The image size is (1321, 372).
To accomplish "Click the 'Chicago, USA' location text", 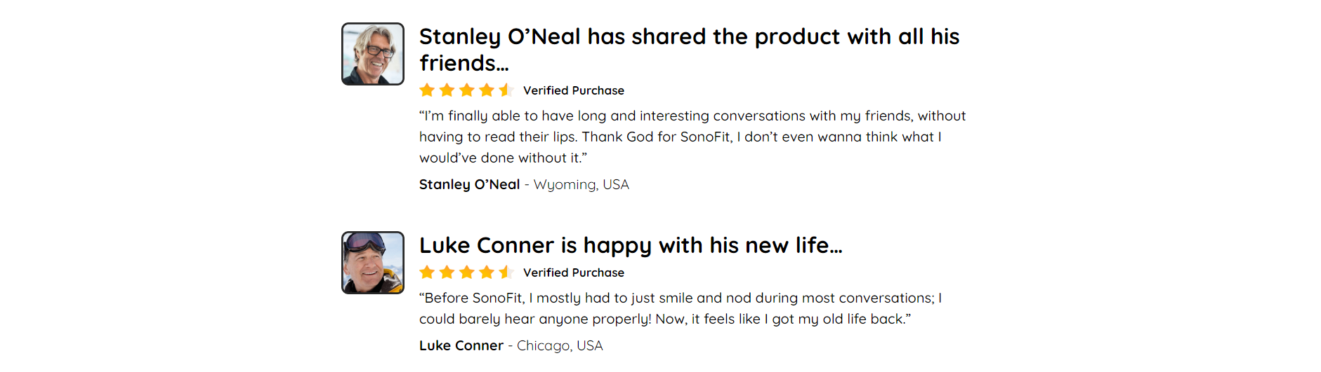I will coord(560,345).
